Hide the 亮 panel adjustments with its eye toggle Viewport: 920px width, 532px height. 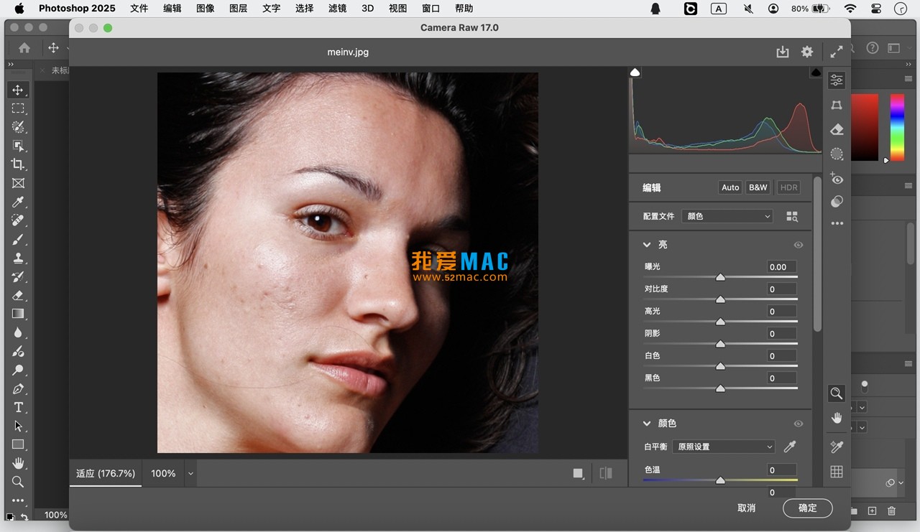798,245
